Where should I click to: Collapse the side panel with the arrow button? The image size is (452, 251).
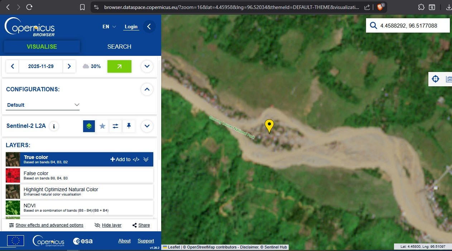tap(149, 26)
